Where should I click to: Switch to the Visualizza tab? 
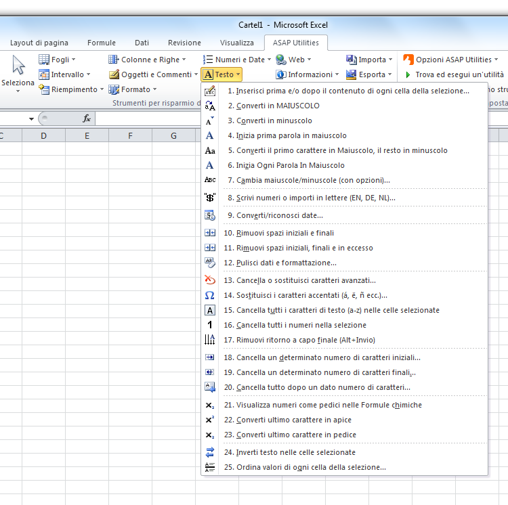coord(237,43)
